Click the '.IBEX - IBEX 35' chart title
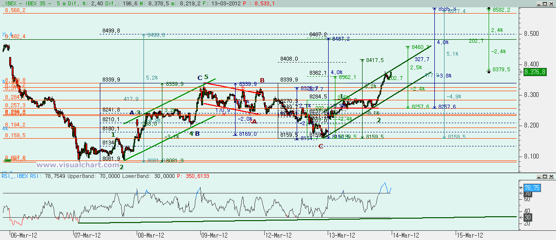Screen dimensions: 556x240 [x=26, y=3]
